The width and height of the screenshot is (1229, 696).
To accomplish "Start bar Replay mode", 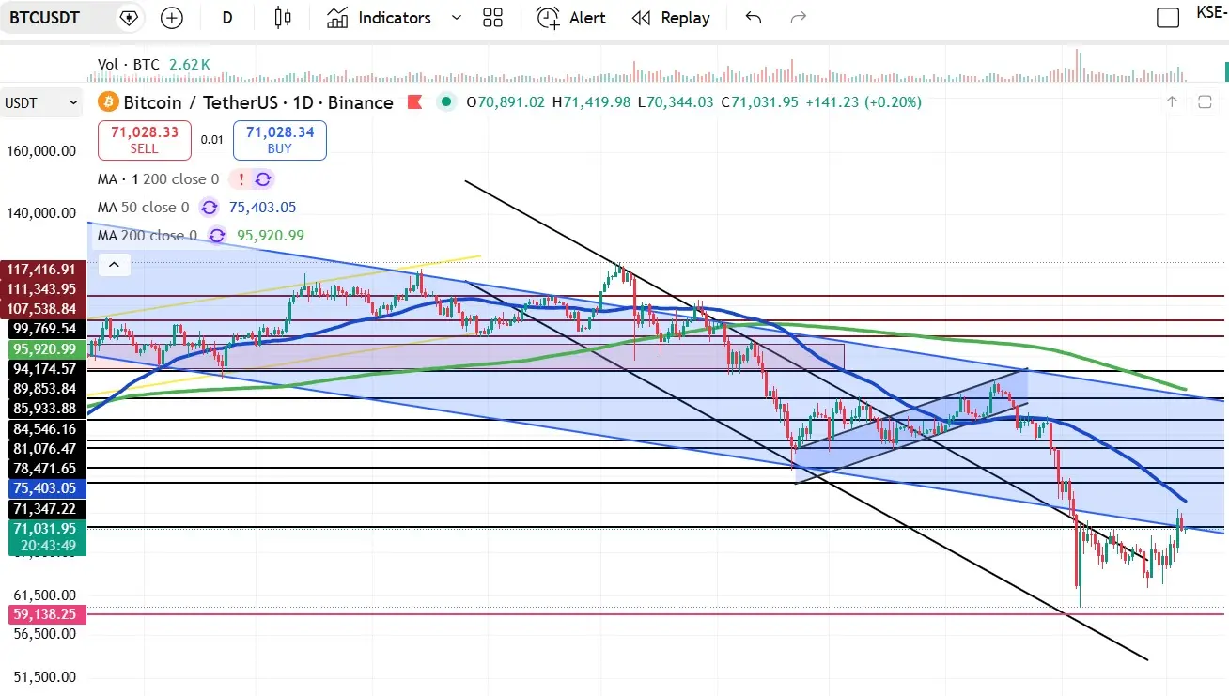I will point(671,18).
